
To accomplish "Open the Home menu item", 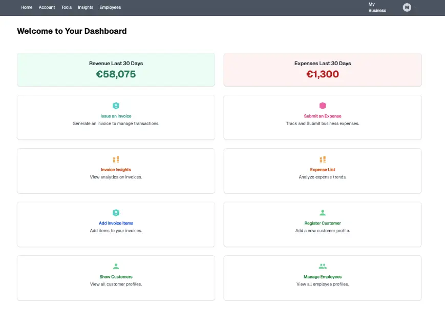I will [x=27, y=7].
